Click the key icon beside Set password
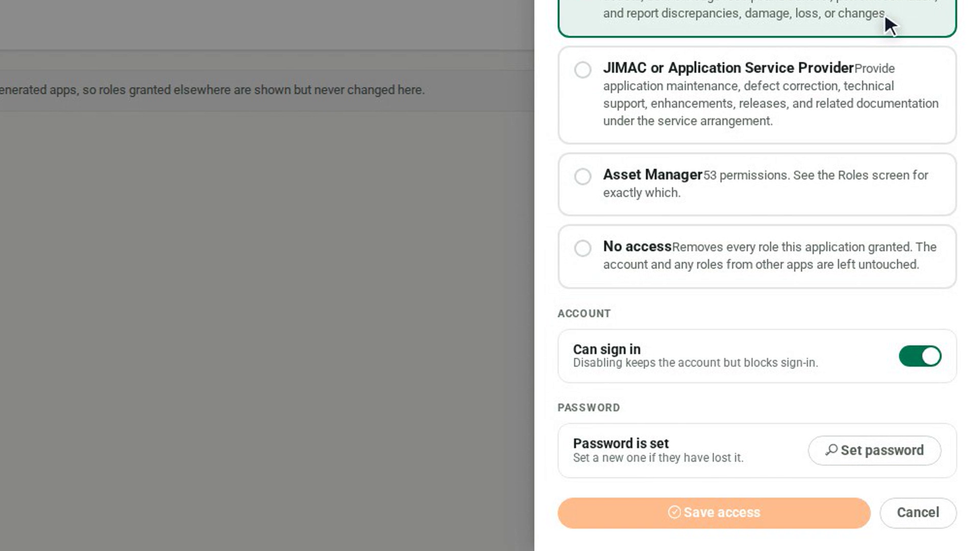The height and width of the screenshot is (551, 980). pos(831,450)
